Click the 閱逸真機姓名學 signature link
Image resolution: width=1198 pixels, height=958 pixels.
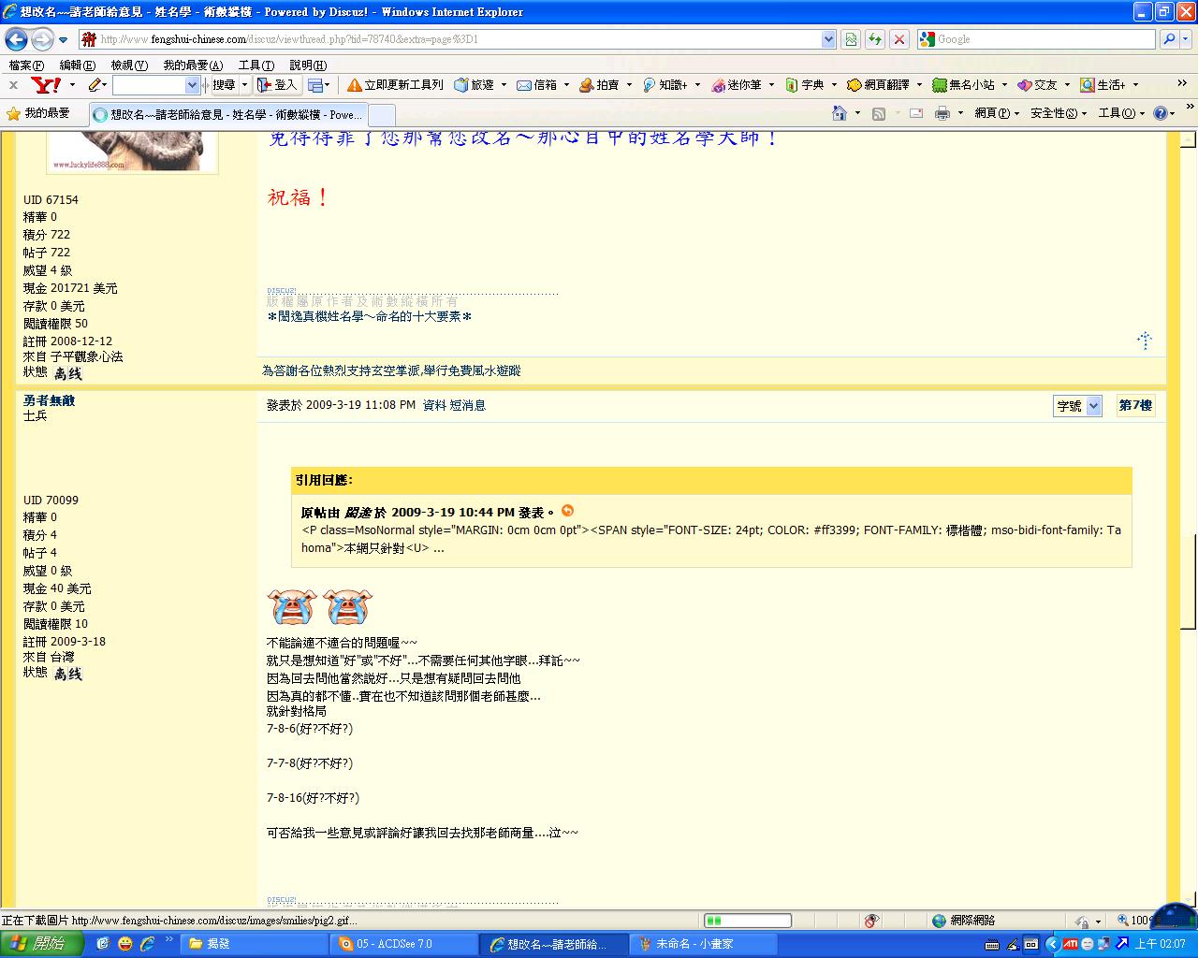click(x=369, y=317)
